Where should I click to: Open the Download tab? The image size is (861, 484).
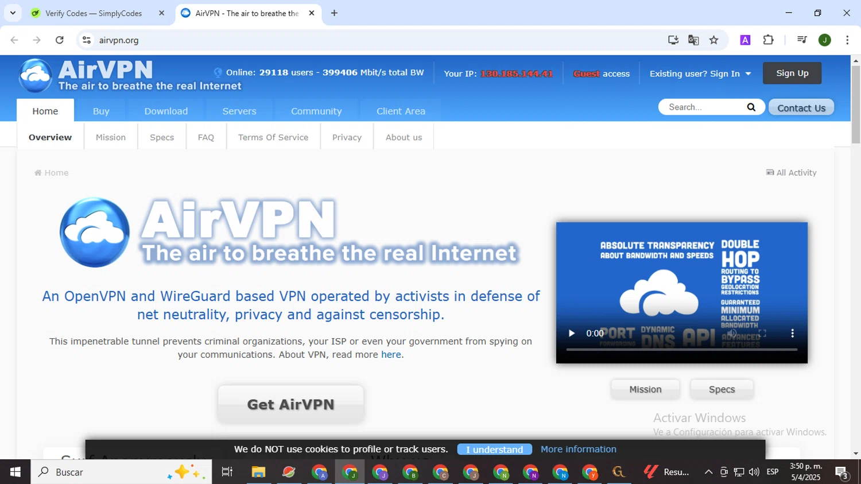[166, 111]
